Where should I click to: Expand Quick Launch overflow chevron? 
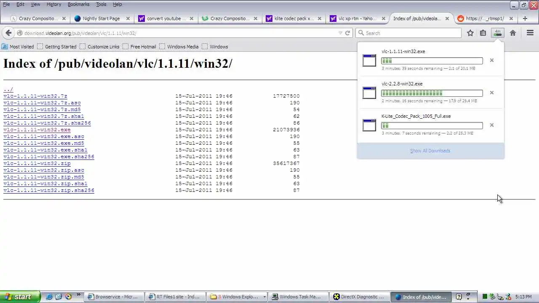click(x=78, y=295)
